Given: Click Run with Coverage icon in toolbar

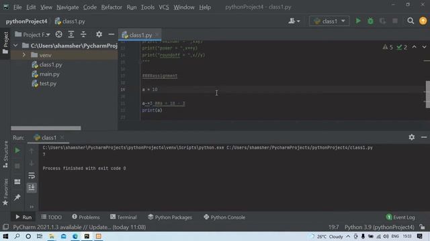Looking at the screenshot, I should [382, 21].
